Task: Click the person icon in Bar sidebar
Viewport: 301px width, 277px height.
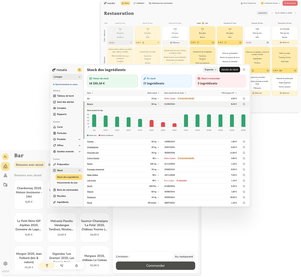Action: tap(5, 176)
